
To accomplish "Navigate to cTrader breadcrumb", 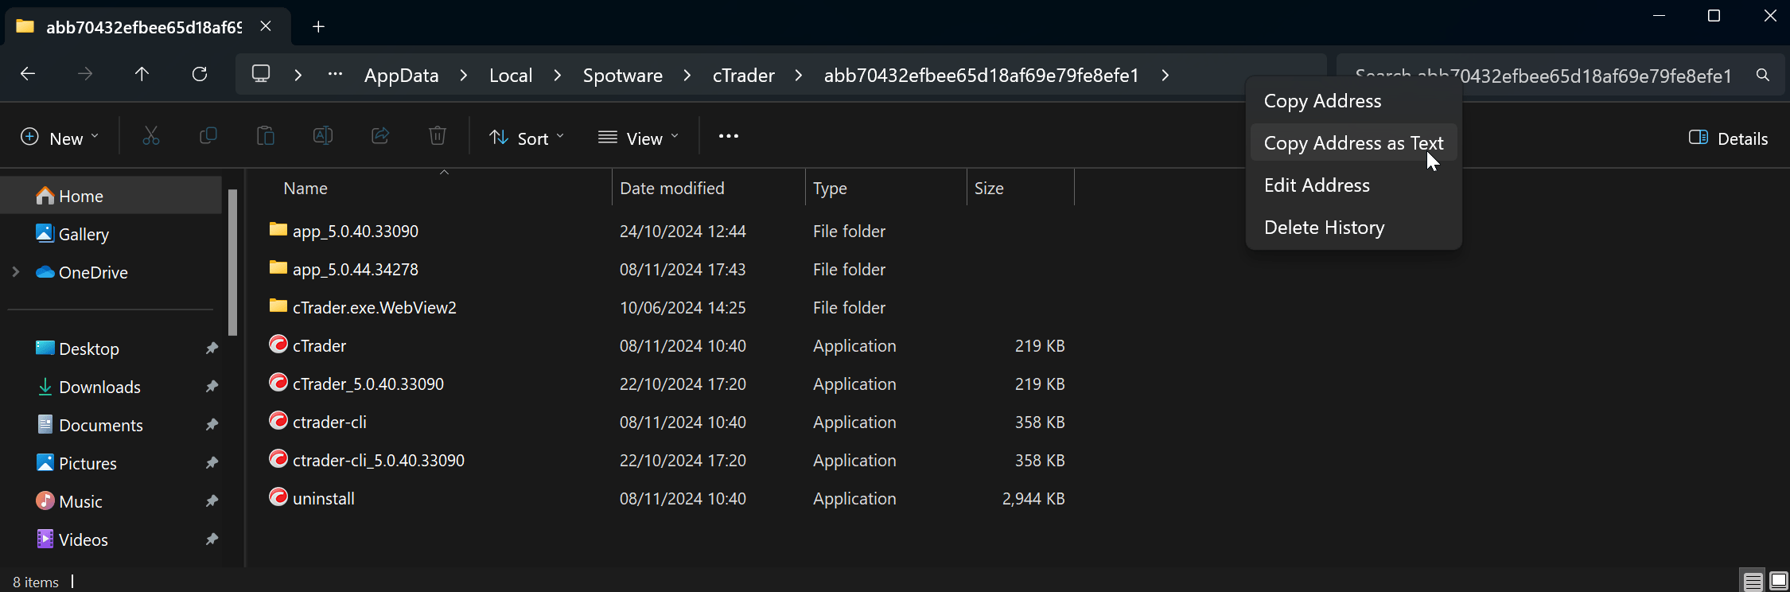I will click(744, 76).
